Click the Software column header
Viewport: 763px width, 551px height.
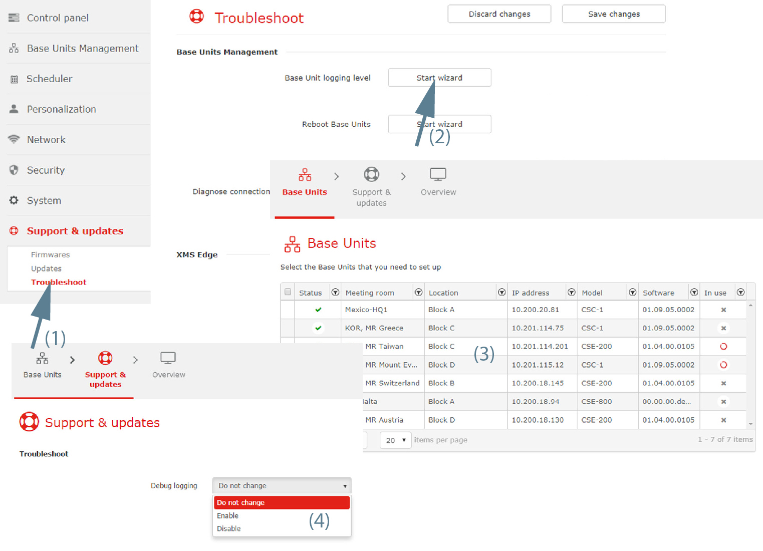point(658,293)
